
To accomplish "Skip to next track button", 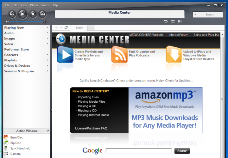I will (43, 14).
